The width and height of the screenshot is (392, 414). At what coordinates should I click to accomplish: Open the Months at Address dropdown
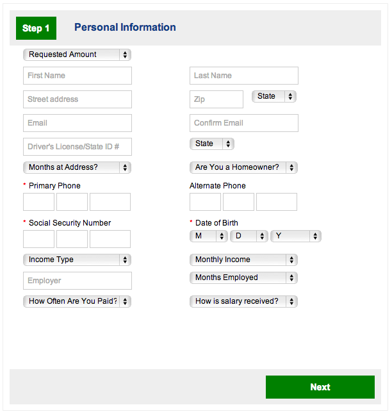[x=77, y=168]
